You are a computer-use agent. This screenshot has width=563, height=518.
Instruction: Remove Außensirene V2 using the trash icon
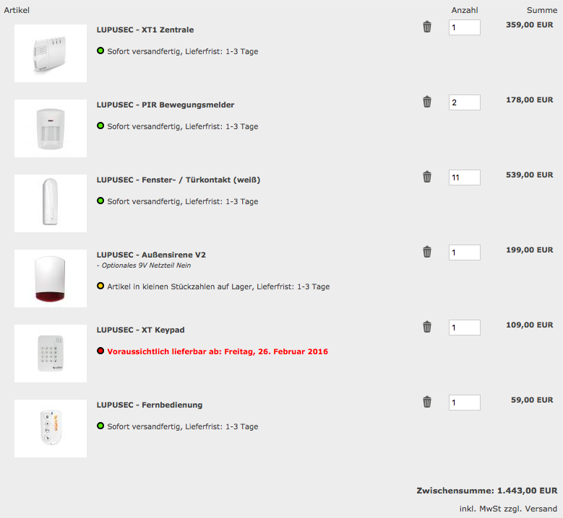(x=427, y=252)
